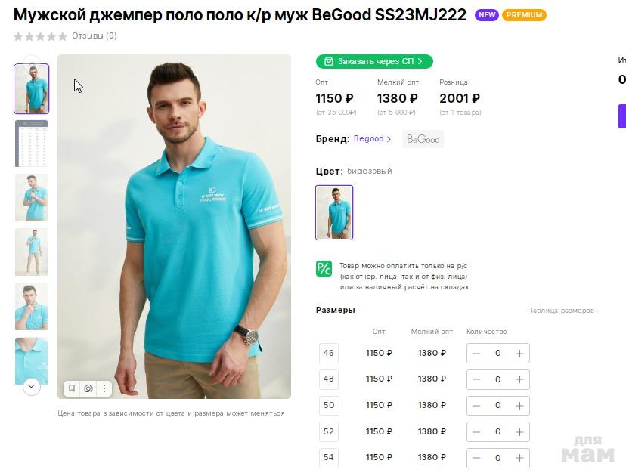Open the size chart thumbnail image
This screenshot has height=473, width=626.
(31, 144)
